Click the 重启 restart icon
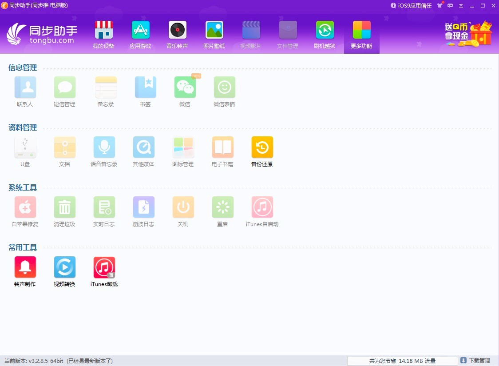499x366 pixels. [x=222, y=207]
